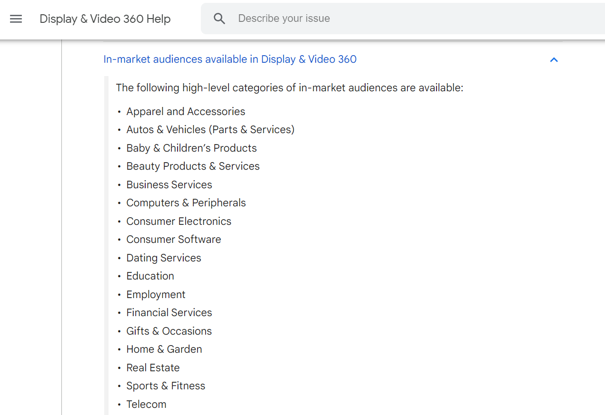Select the 'Telecom' list item
This screenshot has width=605, height=415.
tap(146, 405)
